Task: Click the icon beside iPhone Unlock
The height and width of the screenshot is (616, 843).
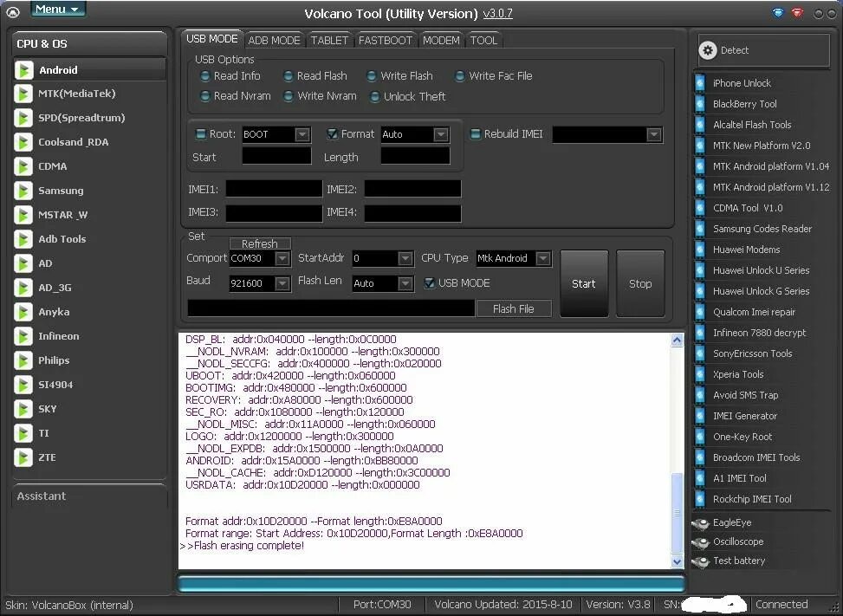Action: 700,83
